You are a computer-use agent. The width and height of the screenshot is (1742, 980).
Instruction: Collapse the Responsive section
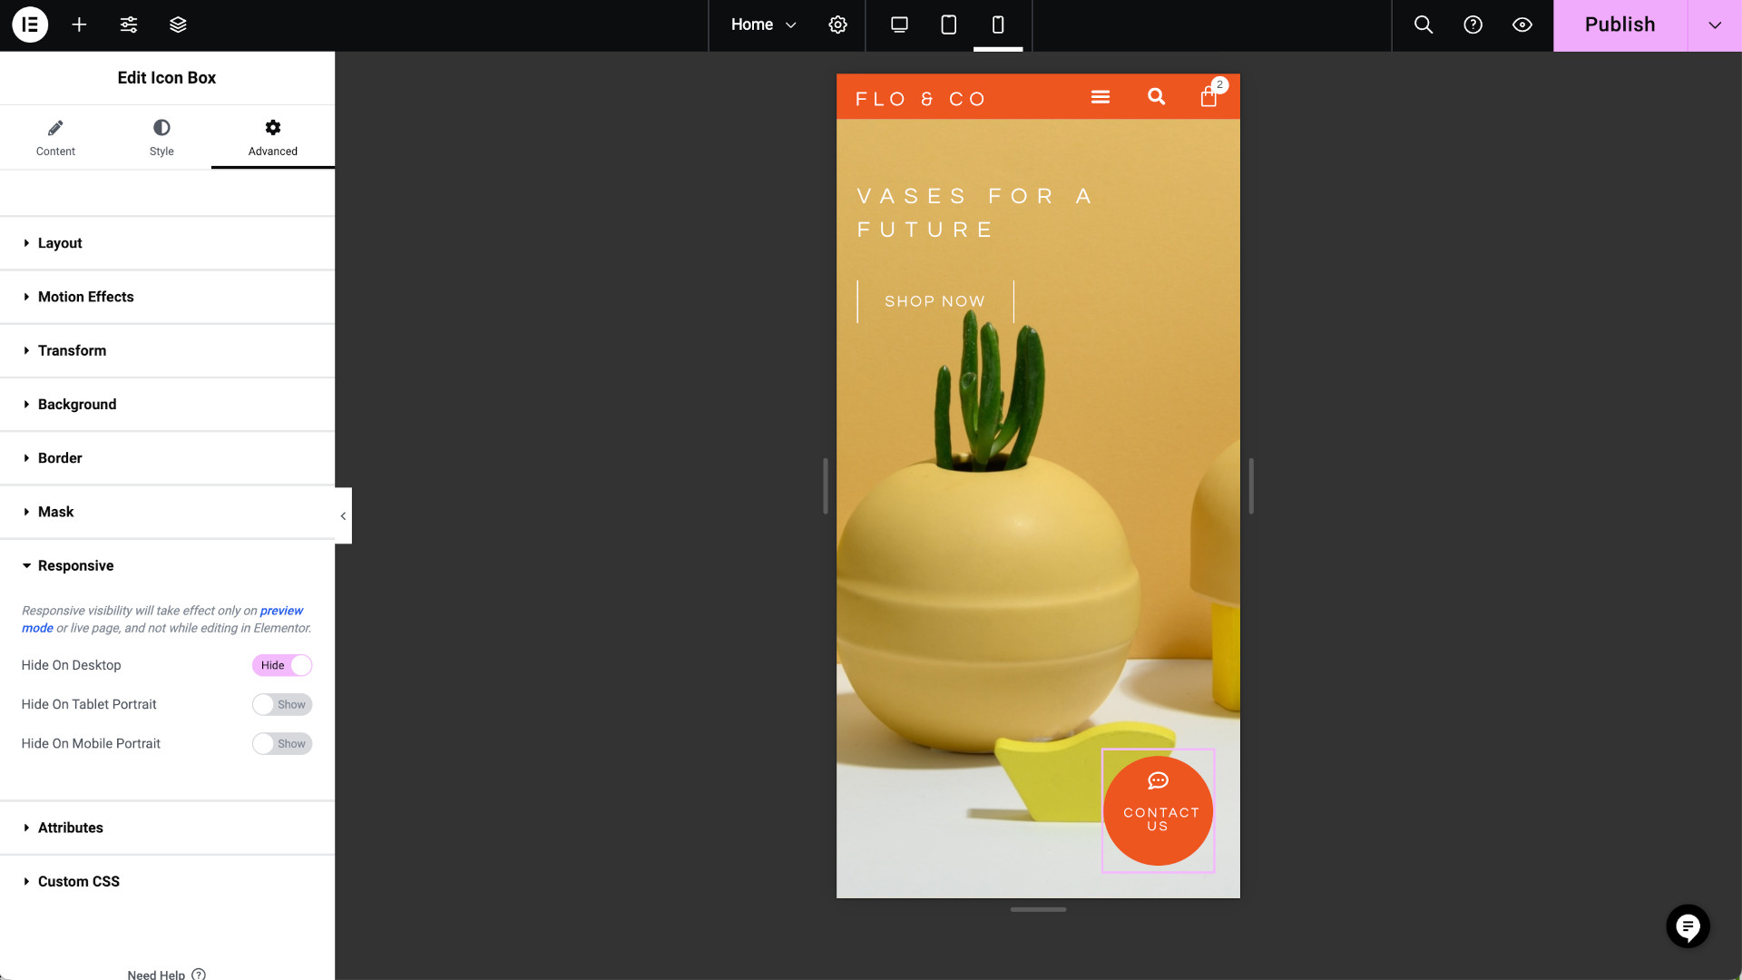click(x=167, y=565)
